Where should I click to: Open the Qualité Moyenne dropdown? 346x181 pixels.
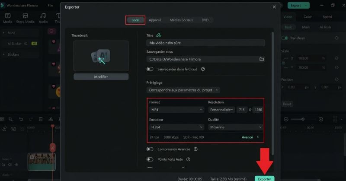[x=235, y=127]
